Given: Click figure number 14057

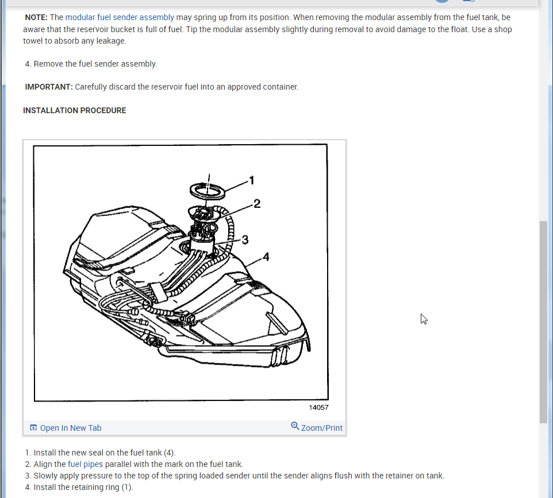Looking at the screenshot, I should [x=319, y=407].
